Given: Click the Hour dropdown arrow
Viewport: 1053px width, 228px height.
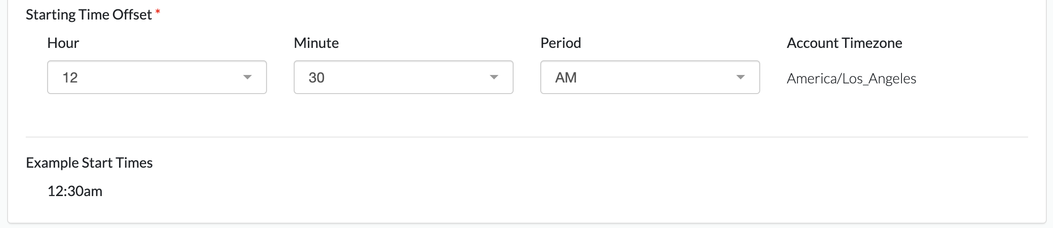Looking at the screenshot, I should click(247, 77).
